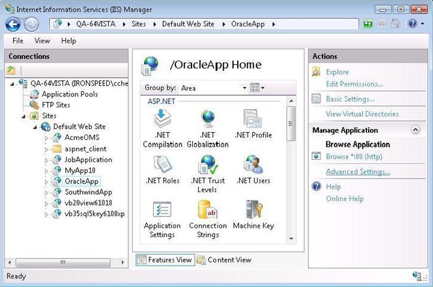This screenshot has width=433, height=287.
Task: Click the Connections horizontal scrollbar thumb
Action: pyautogui.click(x=63, y=262)
